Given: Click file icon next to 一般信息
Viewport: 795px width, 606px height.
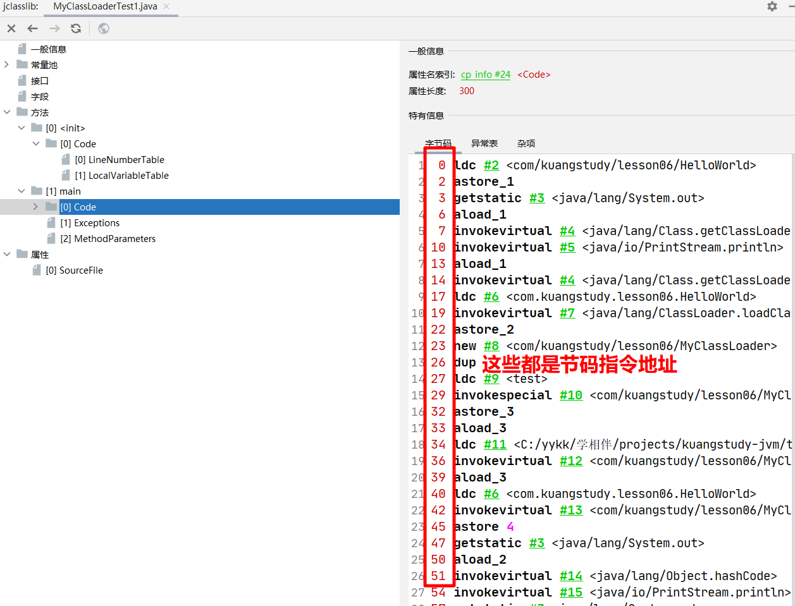Looking at the screenshot, I should point(22,49).
